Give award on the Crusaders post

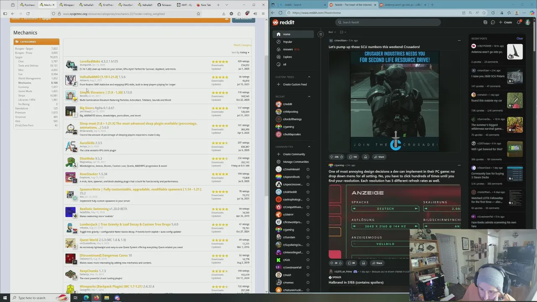point(365,157)
